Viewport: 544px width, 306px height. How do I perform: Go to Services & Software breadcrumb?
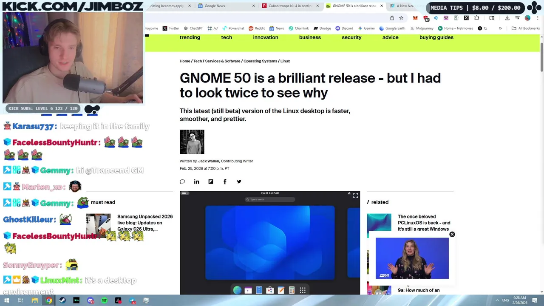pyautogui.click(x=223, y=61)
